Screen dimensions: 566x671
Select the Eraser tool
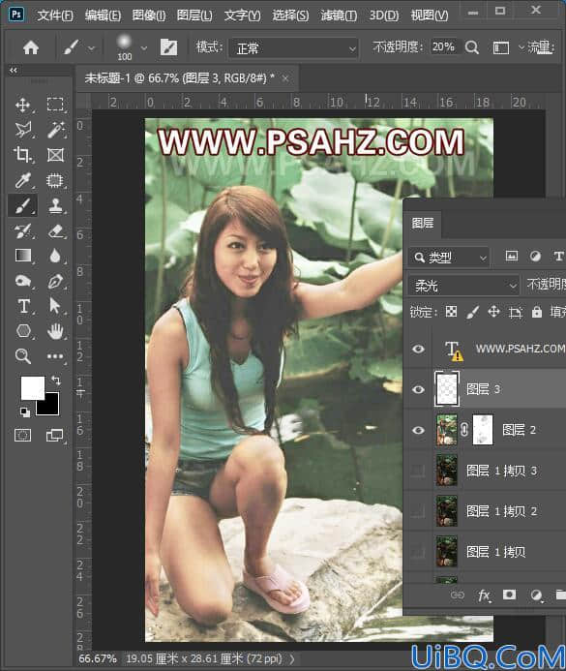56,231
